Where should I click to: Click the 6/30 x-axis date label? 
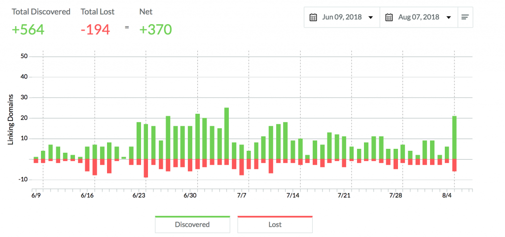pos(190,196)
